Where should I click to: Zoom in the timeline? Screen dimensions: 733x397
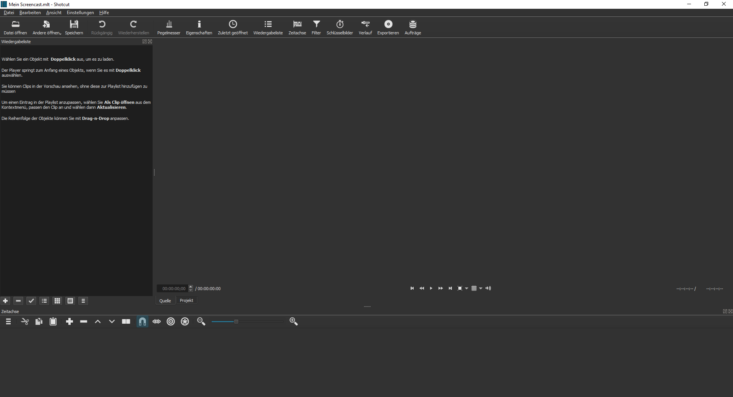click(294, 321)
